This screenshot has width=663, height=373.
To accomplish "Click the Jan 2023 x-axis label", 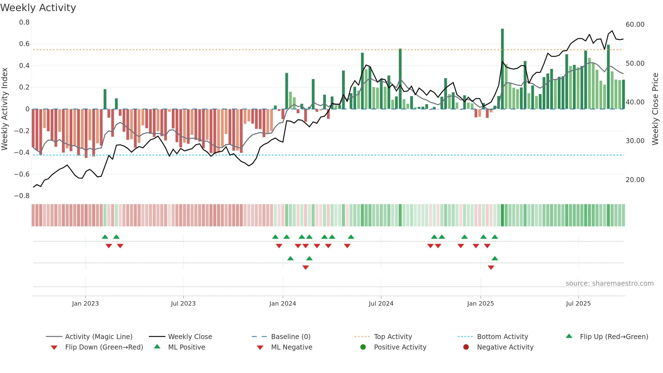I will [85, 303].
